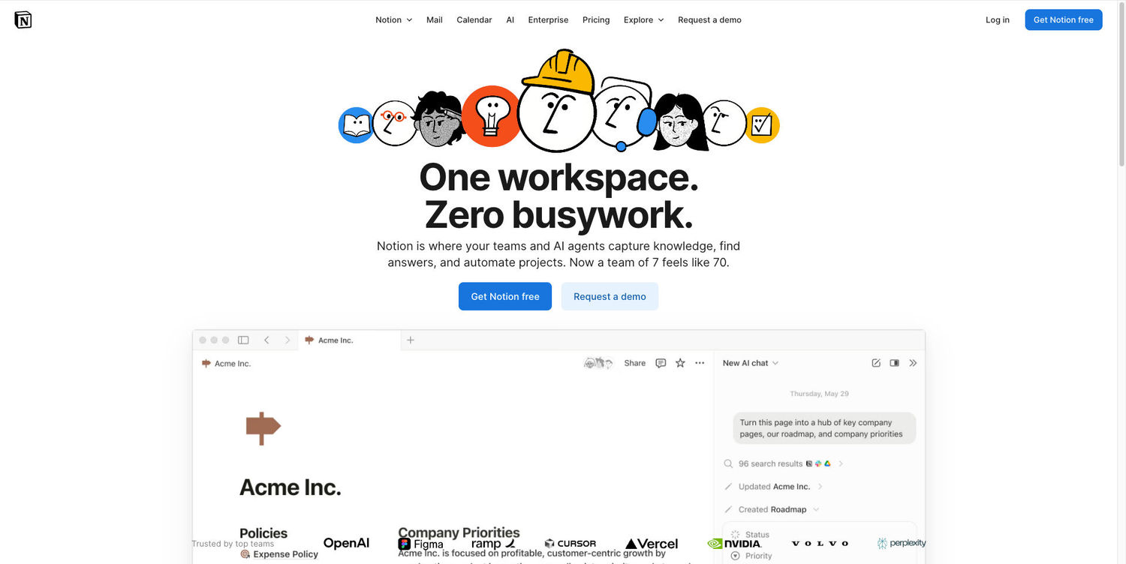
Task: Open the Pricing menu item
Action: [x=596, y=20]
